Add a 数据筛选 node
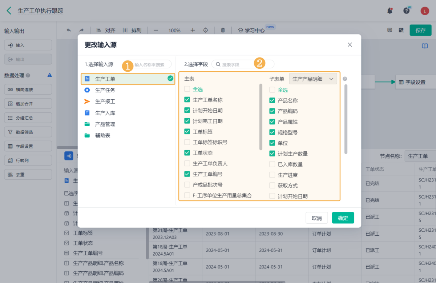This screenshot has width=436, height=283. click(28, 132)
